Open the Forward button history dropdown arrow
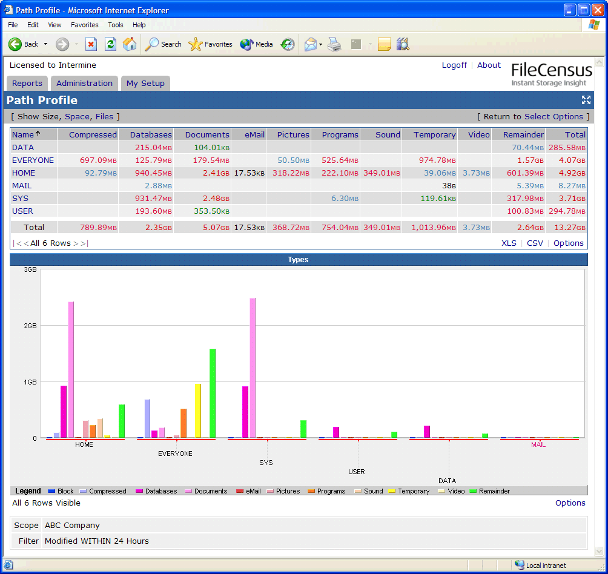 pos(76,44)
